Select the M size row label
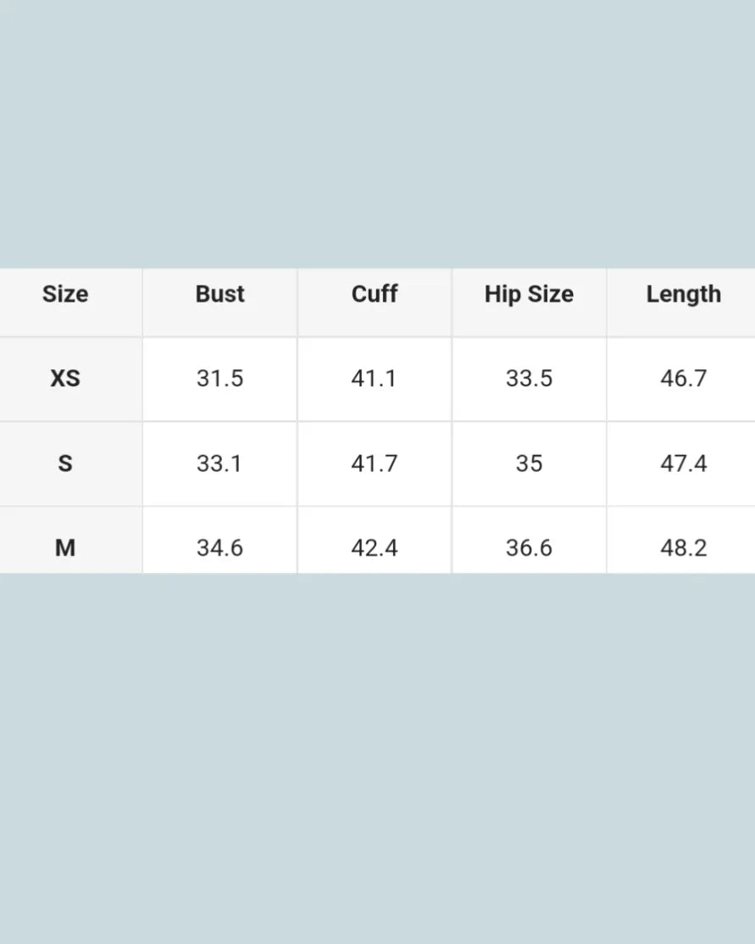 pos(65,548)
